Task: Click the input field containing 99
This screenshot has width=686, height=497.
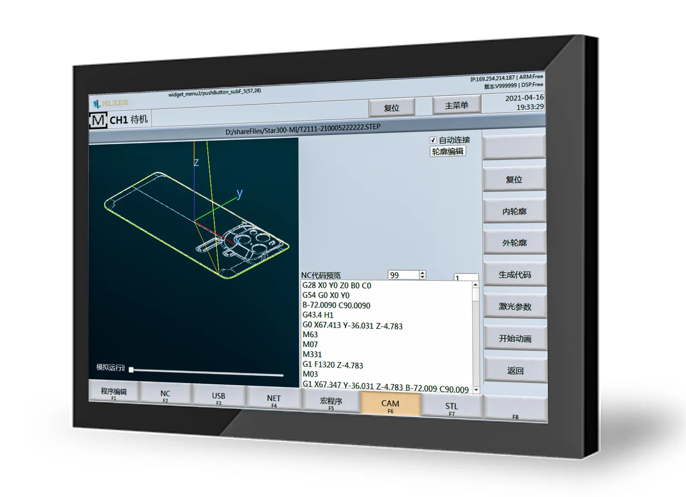Action: coord(404,275)
